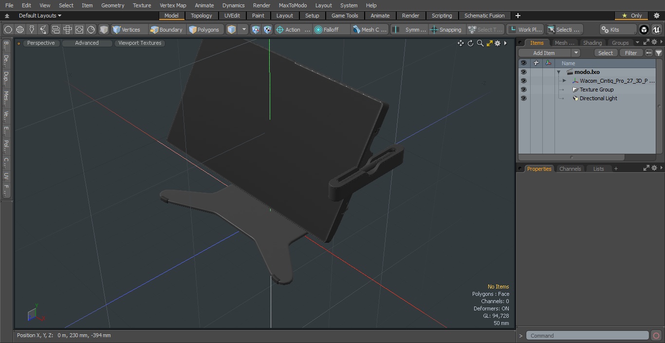
Task: Open the Vertex Map menu
Action: (173, 5)
